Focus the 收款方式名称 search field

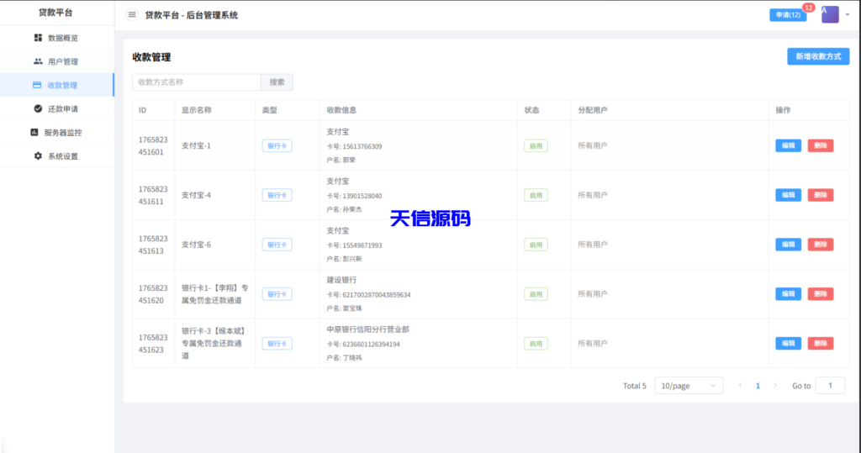click(197, 82)
